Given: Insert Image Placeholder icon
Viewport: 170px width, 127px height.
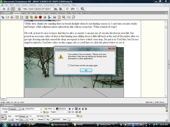Looking at the screenshot, I should click(x=31, y=17).
